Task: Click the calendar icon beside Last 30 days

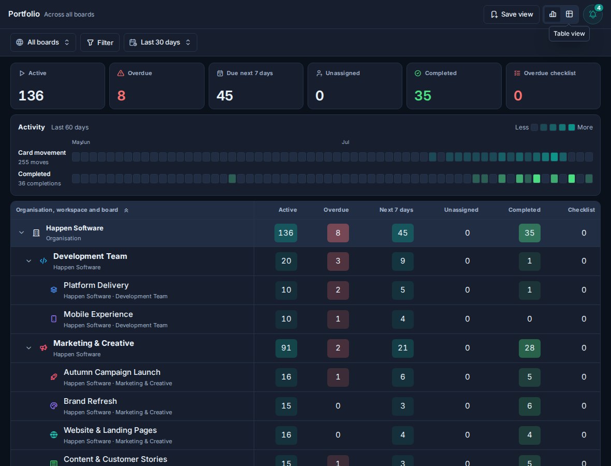Action: [x=133, y=42]
